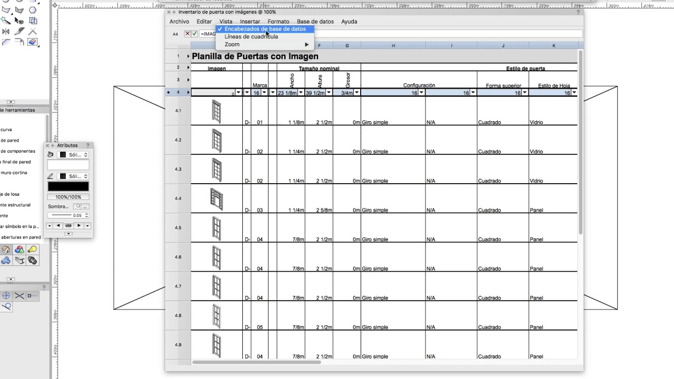Open the Marca column database dropdown
The height and width of the screenshot is (379, 674).
(x=264, y=93)
